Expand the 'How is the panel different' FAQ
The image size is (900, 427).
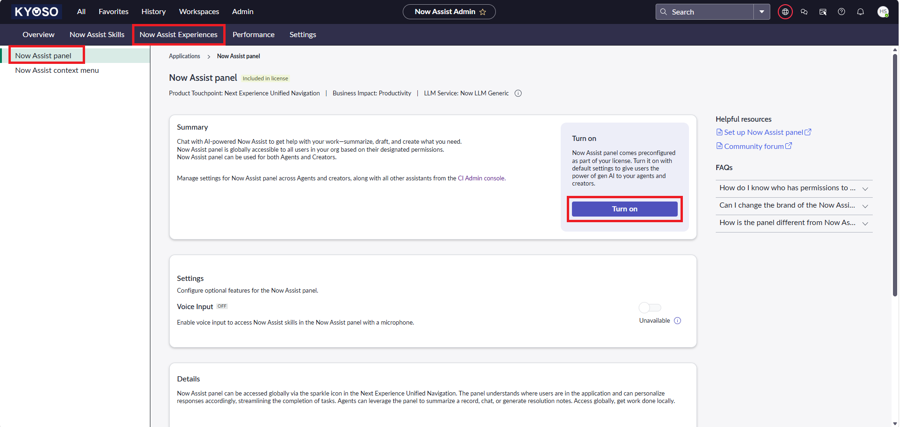(x=794, y=223)
